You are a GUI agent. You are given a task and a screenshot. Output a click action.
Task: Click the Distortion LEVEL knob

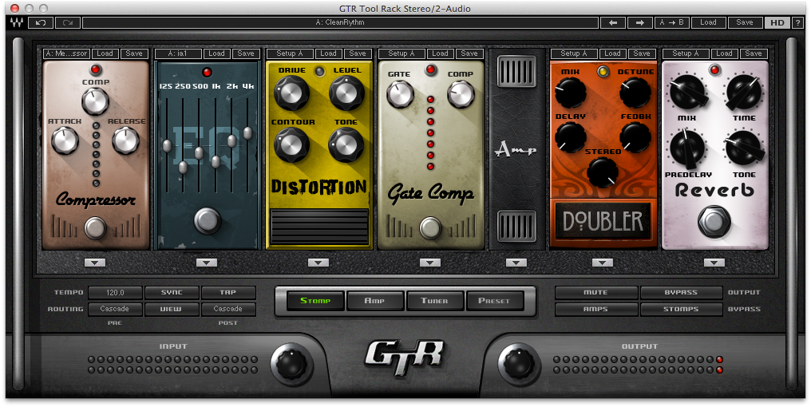[x=347, y=93]
